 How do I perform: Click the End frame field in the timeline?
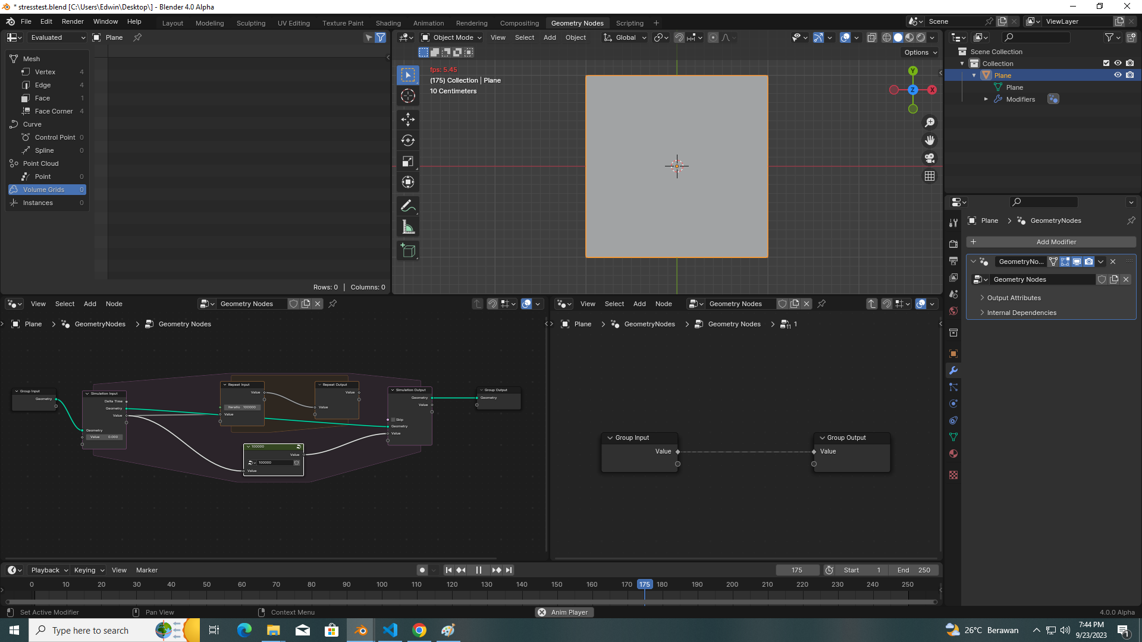[x=914, y=570]
